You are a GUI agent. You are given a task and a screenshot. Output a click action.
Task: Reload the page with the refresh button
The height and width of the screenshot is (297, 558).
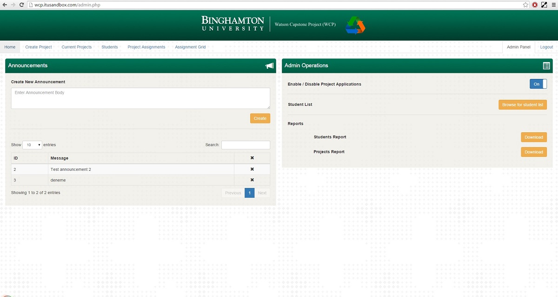pos(21,5)
